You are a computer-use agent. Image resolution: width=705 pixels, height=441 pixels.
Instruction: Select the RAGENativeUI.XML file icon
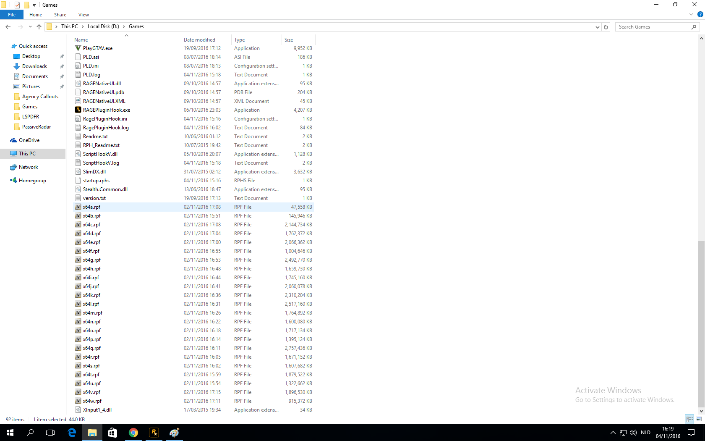pos(78,101)
